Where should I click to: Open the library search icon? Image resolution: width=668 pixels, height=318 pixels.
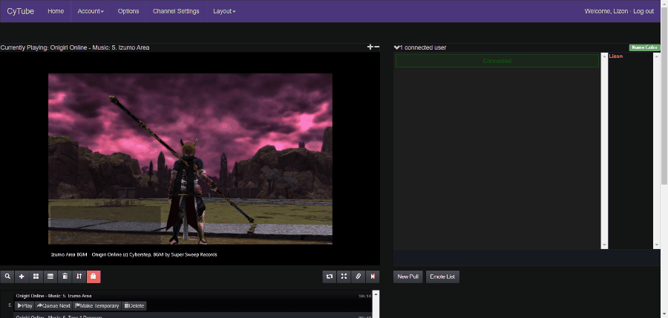(7, 276)
